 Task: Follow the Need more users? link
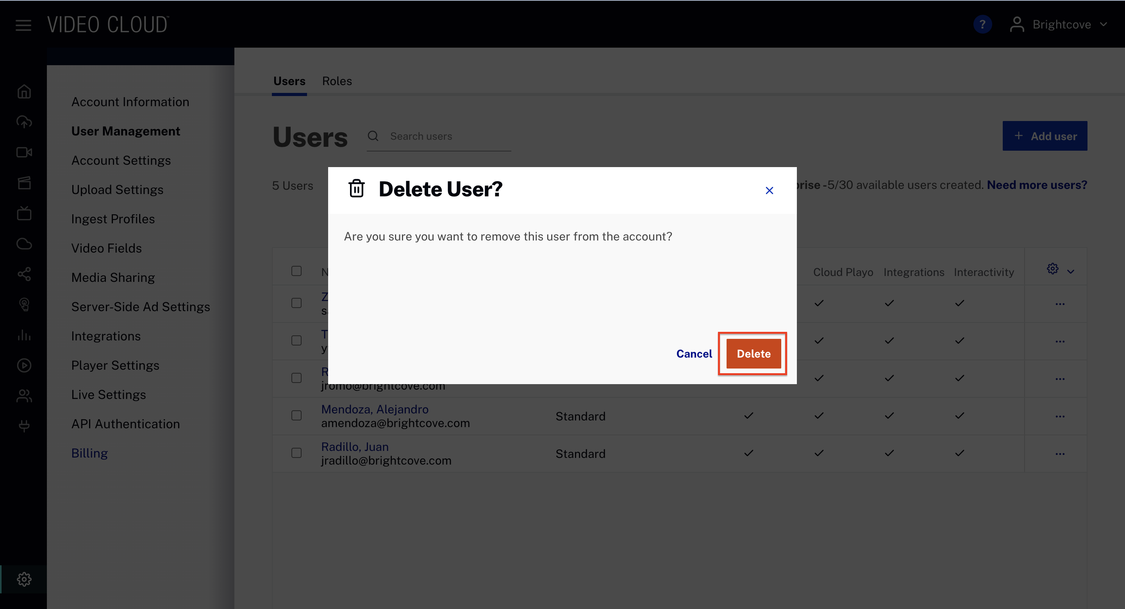tap(1037, 185)
